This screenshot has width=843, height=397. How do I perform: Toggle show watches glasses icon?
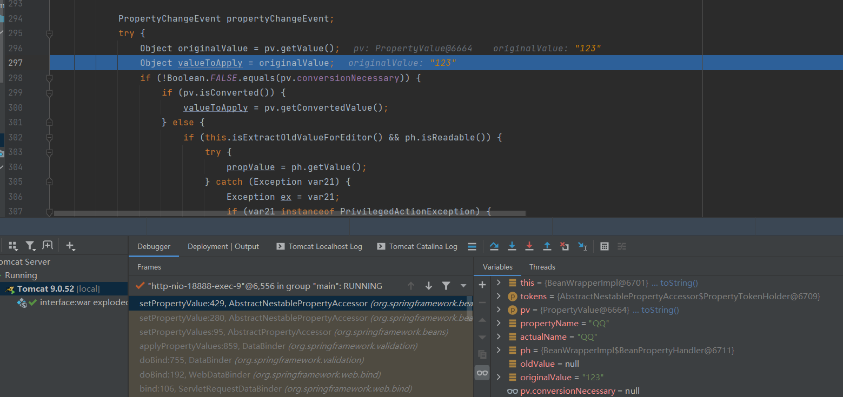(x=482, y=373)
